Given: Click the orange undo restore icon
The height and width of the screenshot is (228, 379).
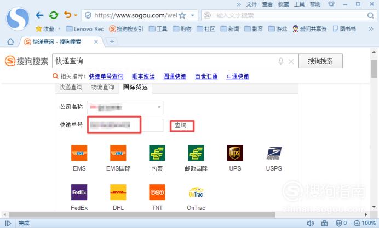Looking at the screenshot, I should [68, 15].
